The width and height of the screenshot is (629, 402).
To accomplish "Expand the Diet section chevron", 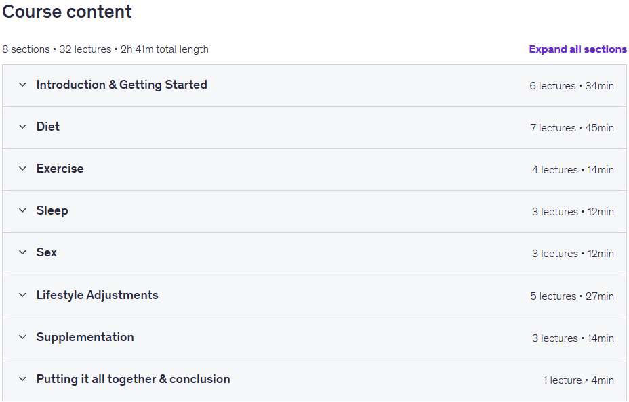I will click(22, 127).
